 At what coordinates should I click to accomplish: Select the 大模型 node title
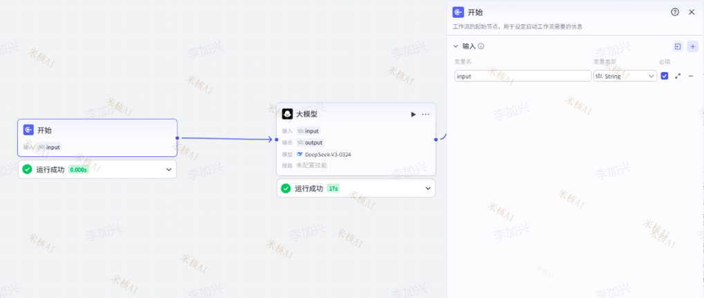pyautogui.click(x=307, y=114)
